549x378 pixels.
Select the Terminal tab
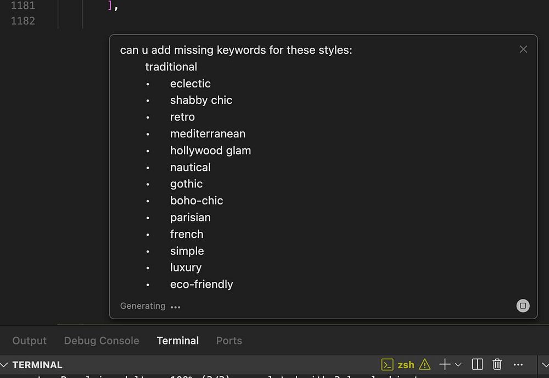tap(177, 341)
